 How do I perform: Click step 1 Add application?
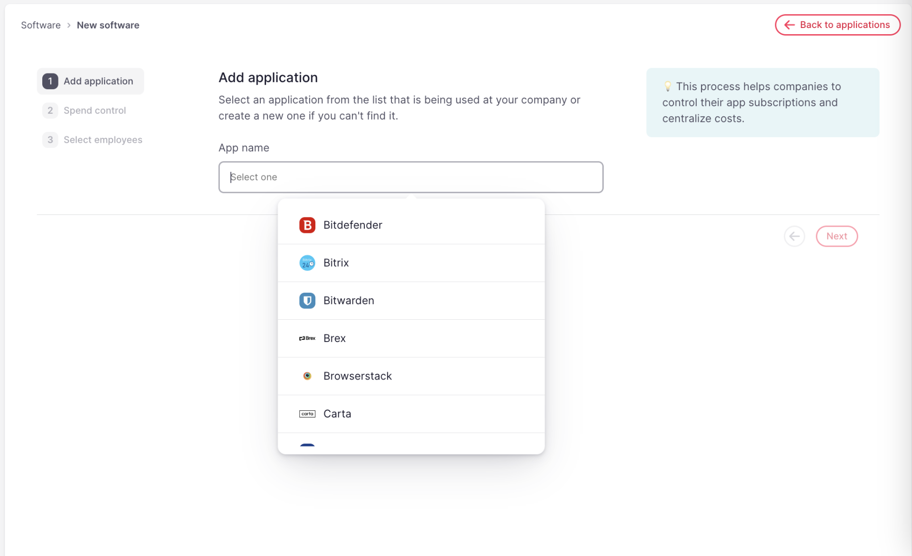click(90, 81)
